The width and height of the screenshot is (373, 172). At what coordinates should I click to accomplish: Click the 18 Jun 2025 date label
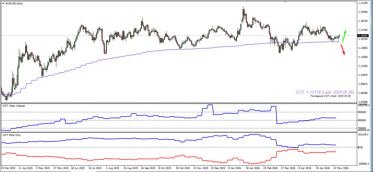pyautogui.click(x=78, y=168)
